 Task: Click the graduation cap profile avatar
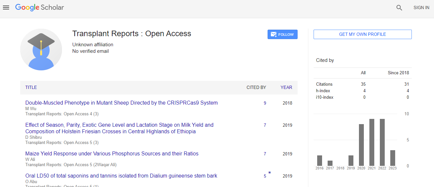tap(41, 50)
